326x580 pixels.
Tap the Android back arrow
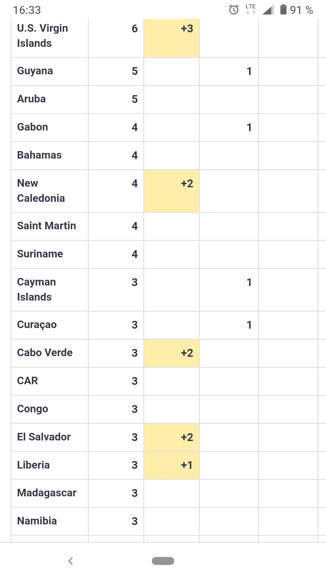click(x=71, y=561)
